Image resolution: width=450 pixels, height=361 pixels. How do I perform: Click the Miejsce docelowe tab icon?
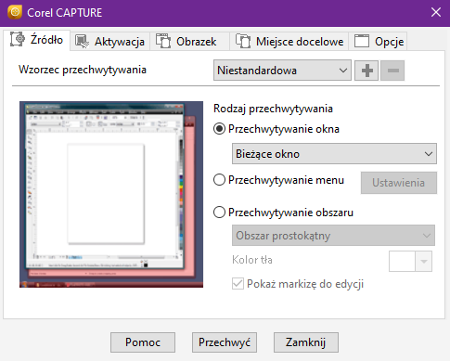coord(243,41)
